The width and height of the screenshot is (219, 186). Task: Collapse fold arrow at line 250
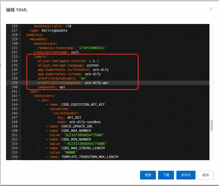tap(19, 131)
